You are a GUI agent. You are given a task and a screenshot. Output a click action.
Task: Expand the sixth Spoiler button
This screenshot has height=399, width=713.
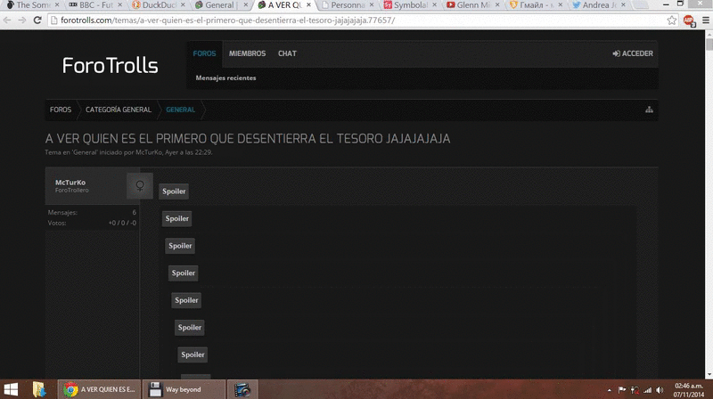tap(190, 328)
